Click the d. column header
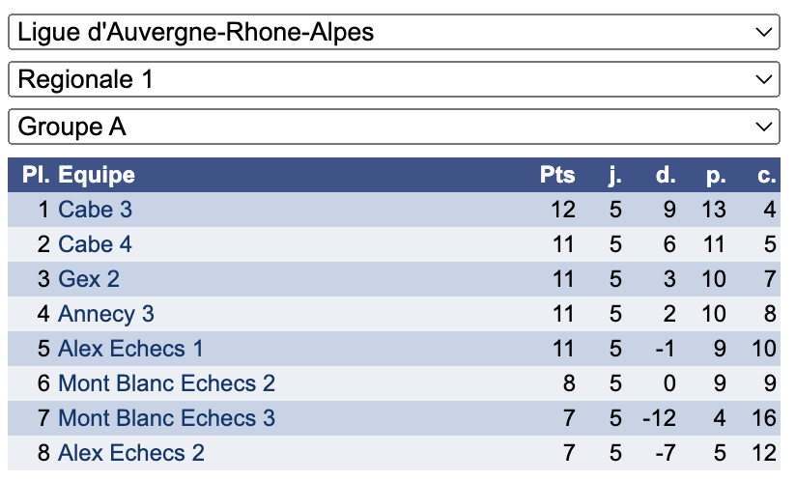The height and width of the screenshot is (481, 796). 666,175
